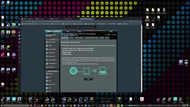Open new browser tab plus button
The image size is (190, 107).
tap(95, 19)
